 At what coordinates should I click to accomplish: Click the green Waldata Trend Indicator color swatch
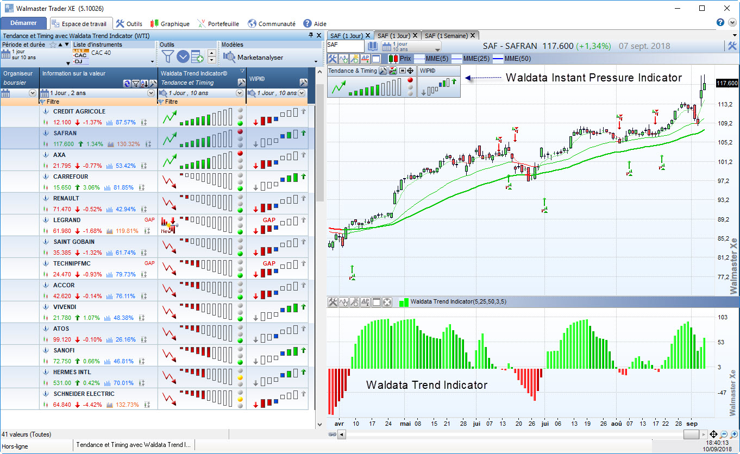point(404,302)
